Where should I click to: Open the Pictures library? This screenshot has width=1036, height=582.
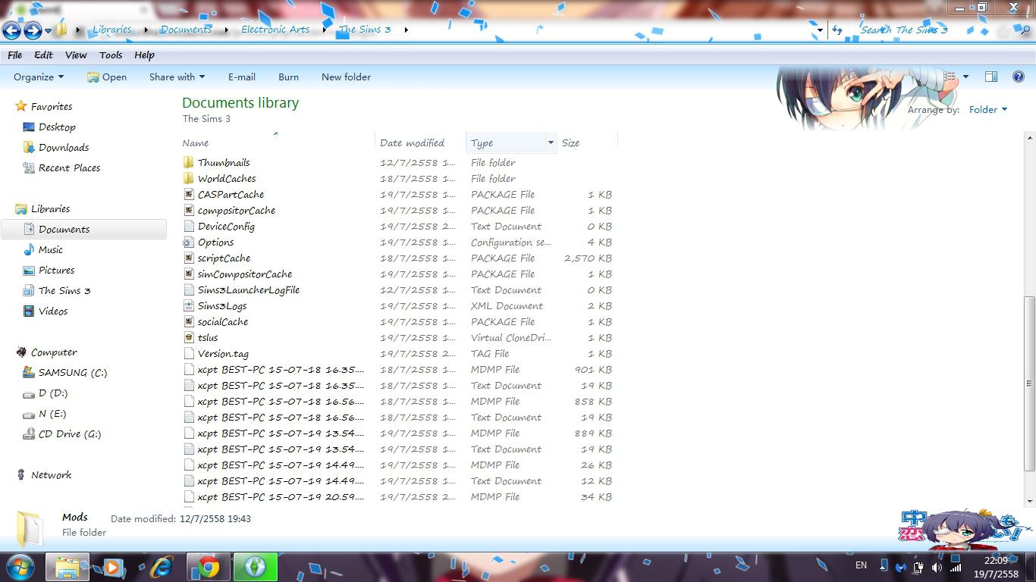tap(56, 271)
